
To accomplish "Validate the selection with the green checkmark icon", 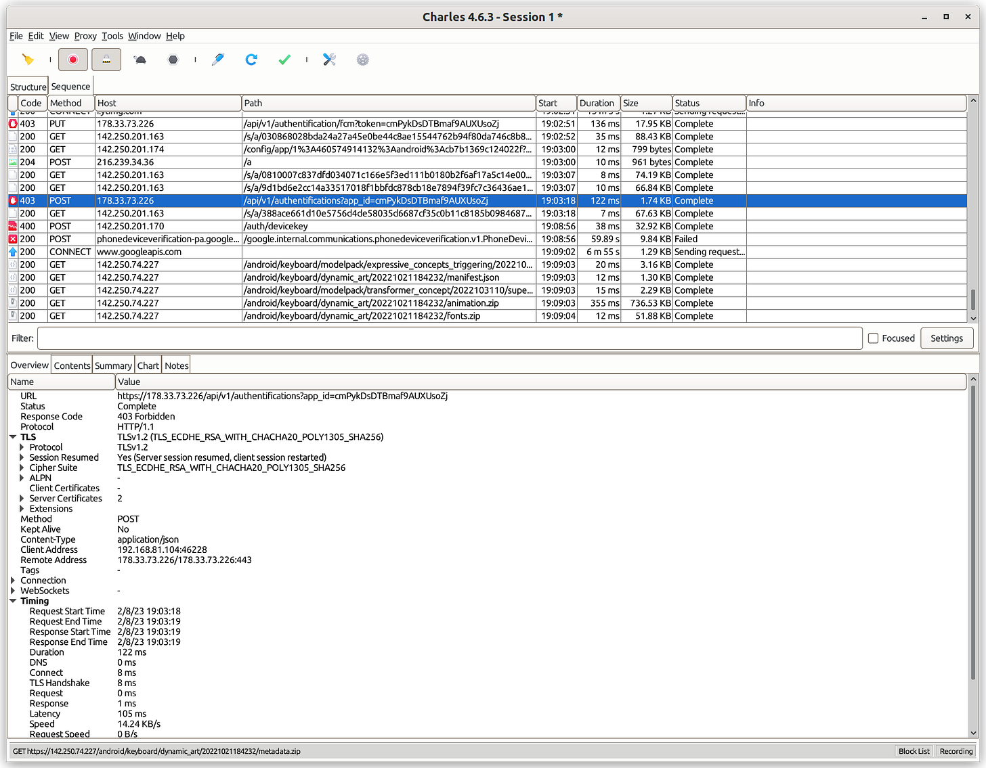I will (284, 60).
